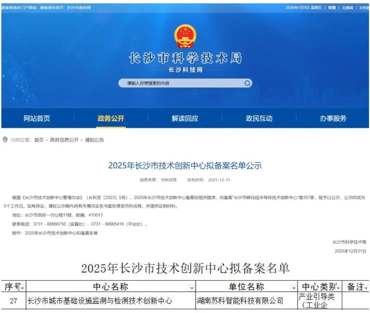Image resolution: width=370 pixels, height=313 pixels.
Task: Open 政府信息公开 breadcrumb link
Action: coord(64,140)
